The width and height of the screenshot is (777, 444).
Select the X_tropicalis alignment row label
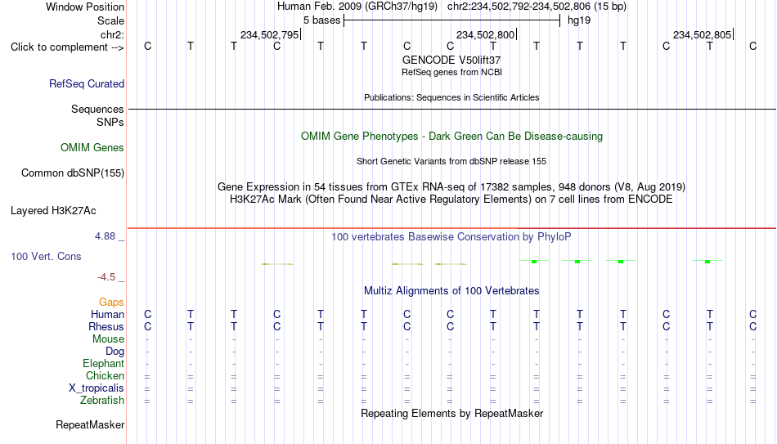click(97, 388)
